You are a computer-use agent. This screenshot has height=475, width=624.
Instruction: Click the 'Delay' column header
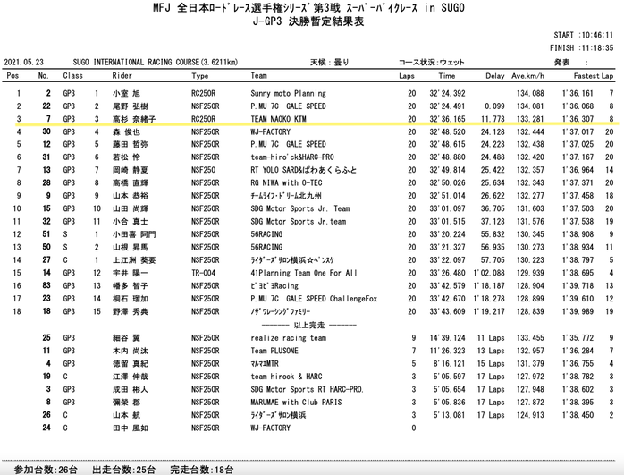click(x=495, y=76)
